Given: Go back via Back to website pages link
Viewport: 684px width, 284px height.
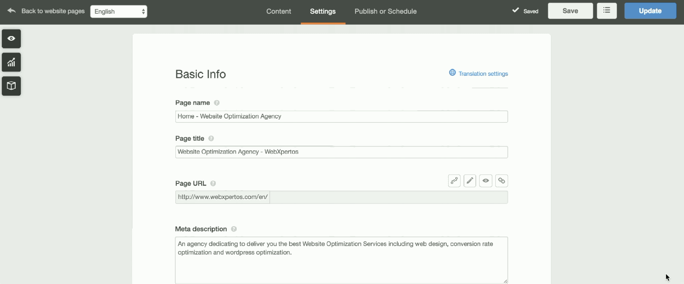Looking at the screenshot, I should (x=53, y=11).
